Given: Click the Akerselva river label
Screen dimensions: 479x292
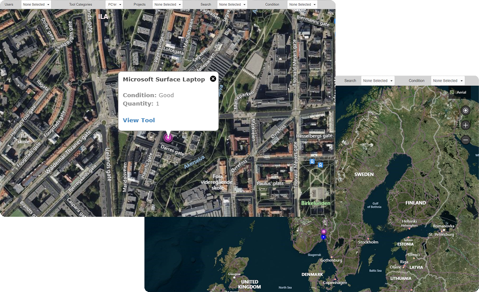Looking at the screenshot, I should point(194,162).
